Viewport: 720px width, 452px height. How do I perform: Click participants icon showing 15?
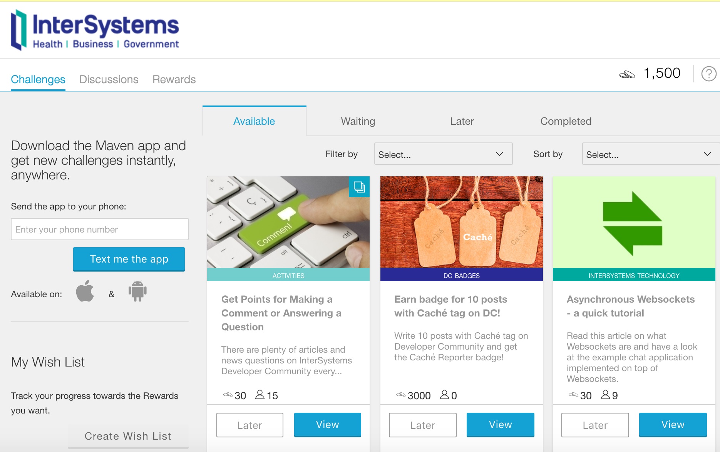(x=260, y=395)
